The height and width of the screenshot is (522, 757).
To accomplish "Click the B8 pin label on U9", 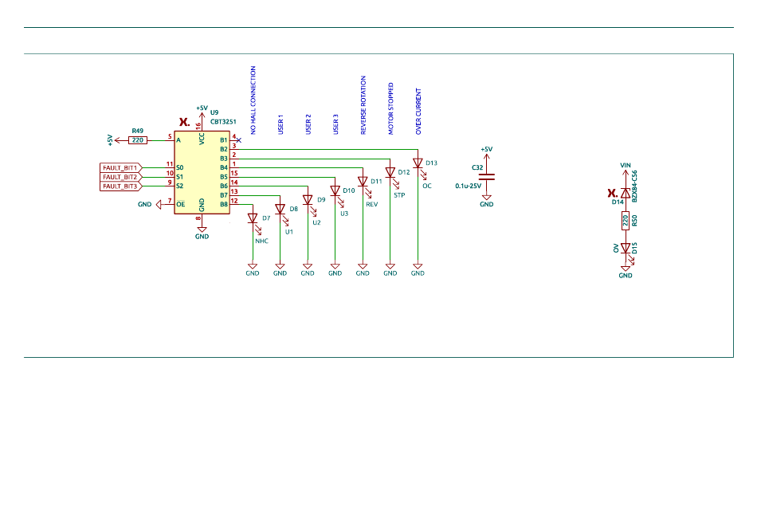I will point(224,204).
